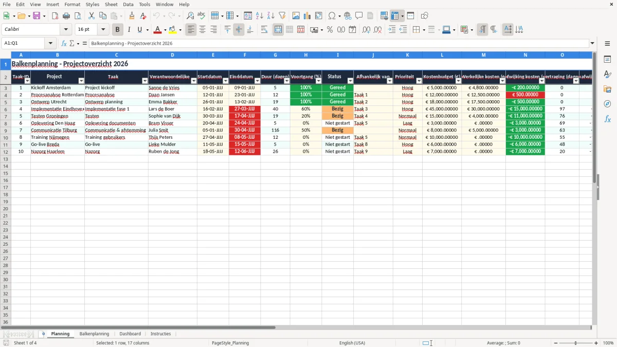Click the Copy icon
Image resolution: width=617 pixels, height=347 pixels.
click(x=103, y=16)
